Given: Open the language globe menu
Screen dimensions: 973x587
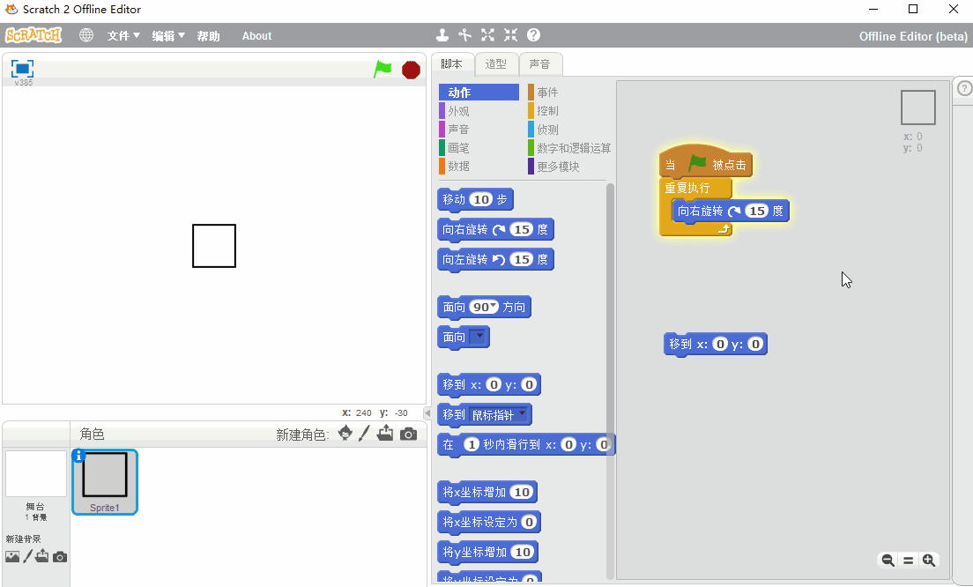Looking at the screenshot, I should point(86,35).
